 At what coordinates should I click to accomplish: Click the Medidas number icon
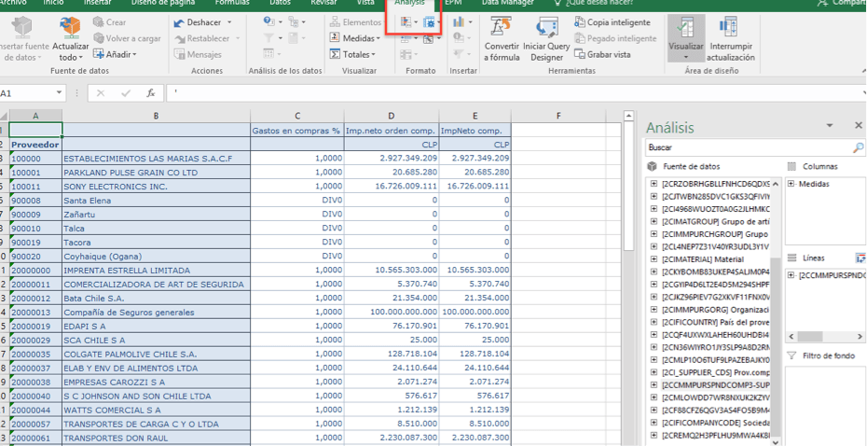(x=335, y=38)
